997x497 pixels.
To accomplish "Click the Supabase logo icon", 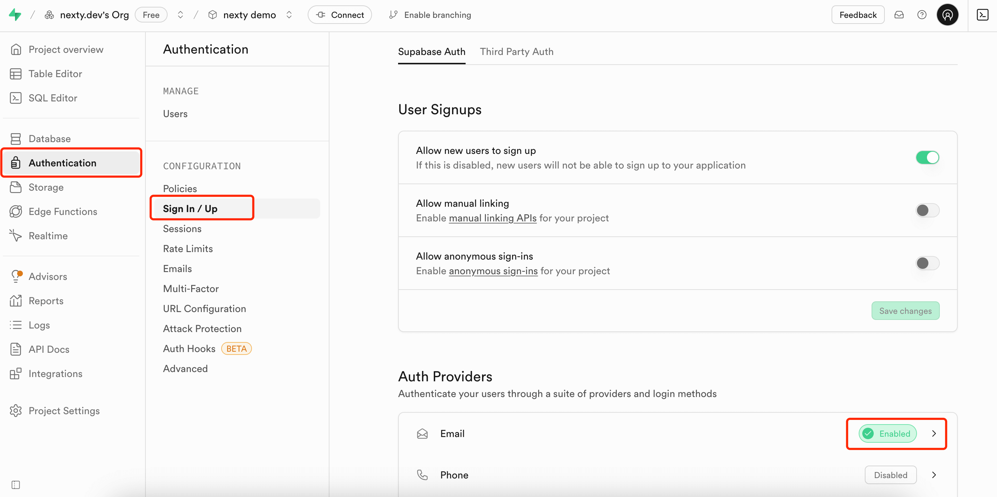I will click(15, 15).
